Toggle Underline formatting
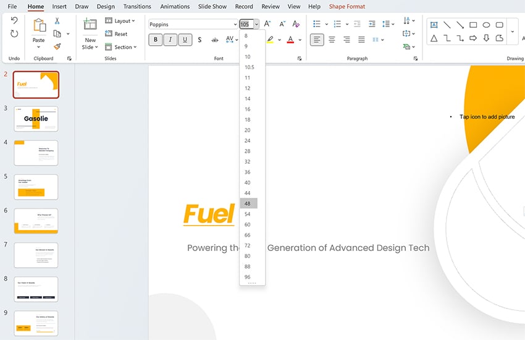The image size is (525, 340). click(185, 40)
